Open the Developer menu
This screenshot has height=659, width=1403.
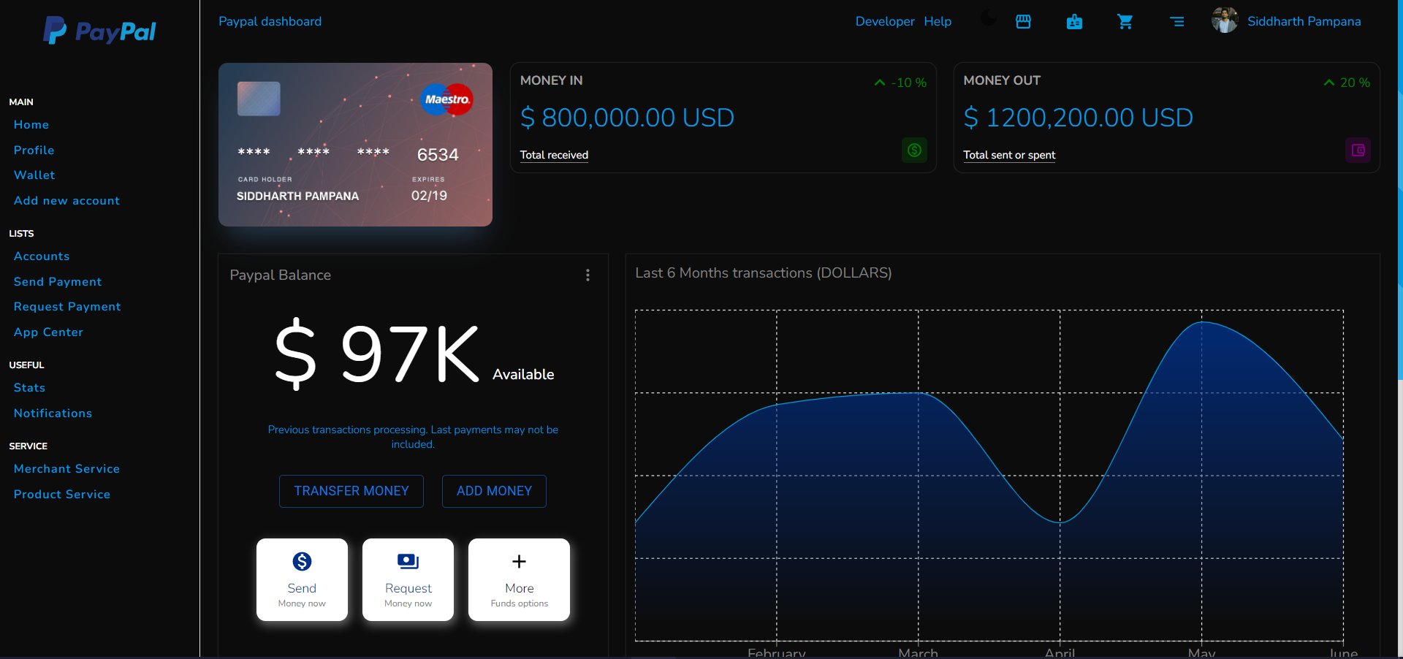(884, 22)
